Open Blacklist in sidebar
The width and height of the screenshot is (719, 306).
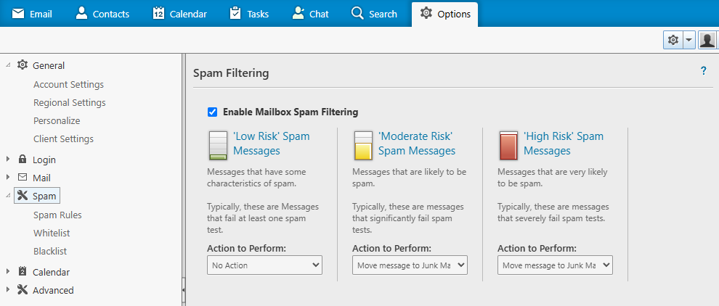[50, 251]
